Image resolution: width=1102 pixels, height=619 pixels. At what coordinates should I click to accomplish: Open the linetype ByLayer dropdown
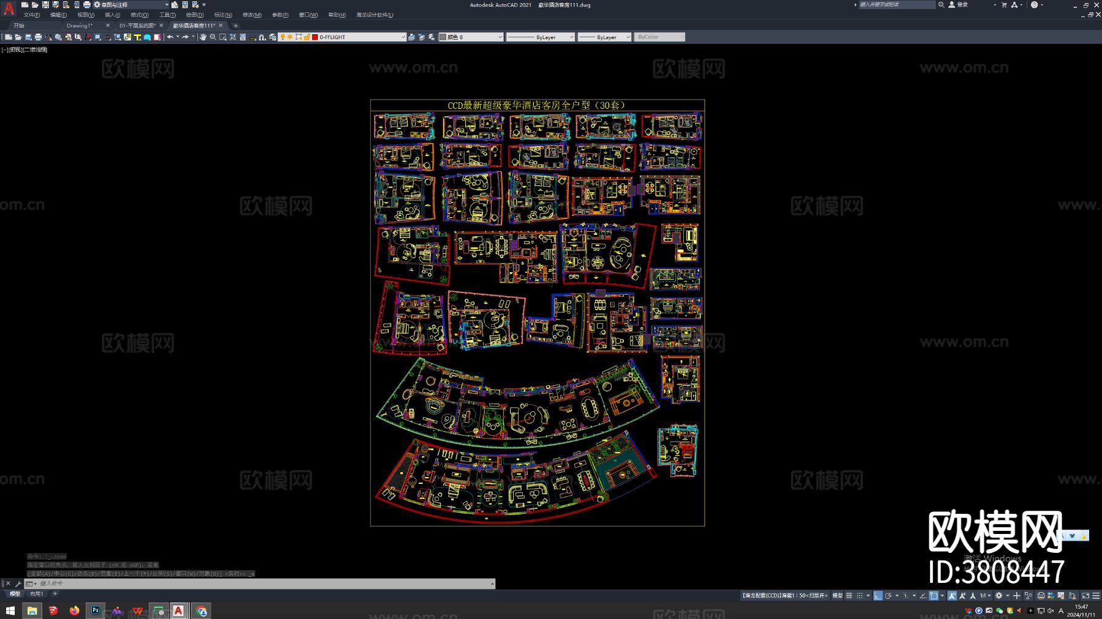click(541, 37)
